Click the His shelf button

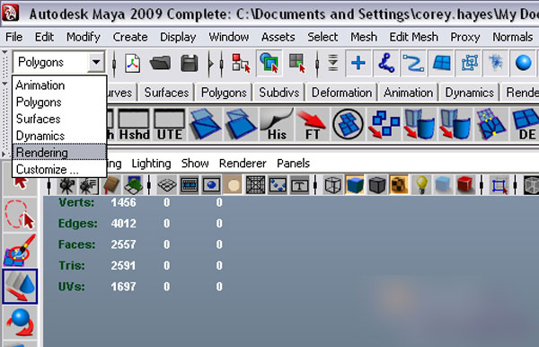[277, 124]
